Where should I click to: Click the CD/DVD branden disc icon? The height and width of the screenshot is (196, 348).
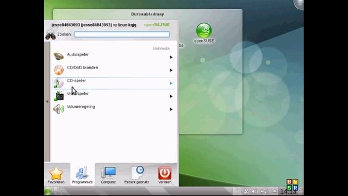[x=59, y=70]
